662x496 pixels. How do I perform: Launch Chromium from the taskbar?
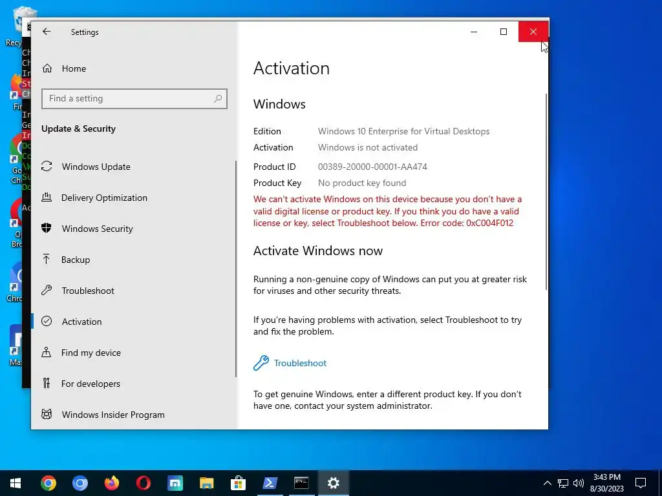[80, 483]
